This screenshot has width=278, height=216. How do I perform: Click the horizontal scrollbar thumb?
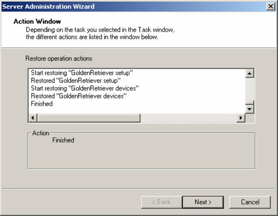click(x=88, y=118)
